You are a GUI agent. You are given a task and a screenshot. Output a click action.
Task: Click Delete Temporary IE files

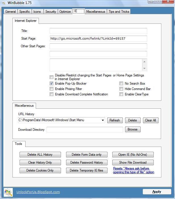tap(87, 170)
